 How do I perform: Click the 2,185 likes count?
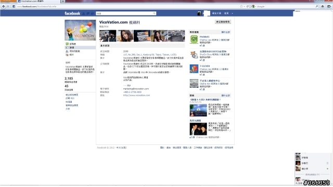69,78
